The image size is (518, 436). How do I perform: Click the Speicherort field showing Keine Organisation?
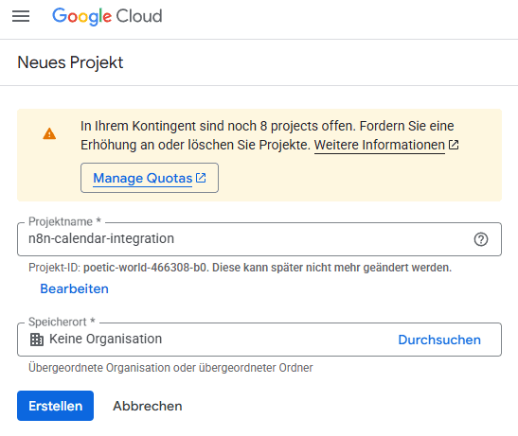coord(259,340)
